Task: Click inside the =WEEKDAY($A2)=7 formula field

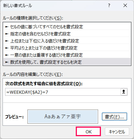Action: point(63,92)
